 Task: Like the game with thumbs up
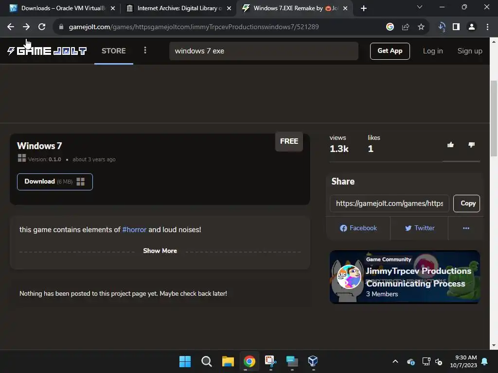451,145
